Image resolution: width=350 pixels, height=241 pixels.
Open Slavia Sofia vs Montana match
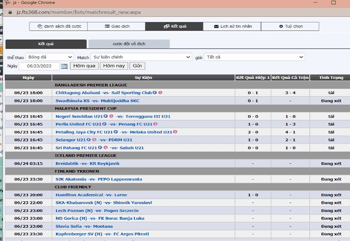click(84, 226)
